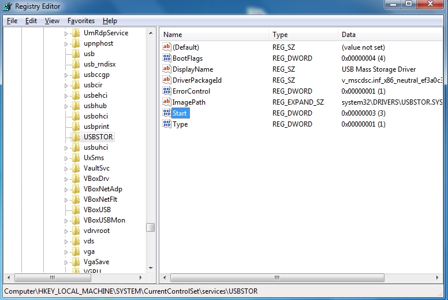Minimize the Registry Editor window
The image size is (448, 300).
(393, 4)
